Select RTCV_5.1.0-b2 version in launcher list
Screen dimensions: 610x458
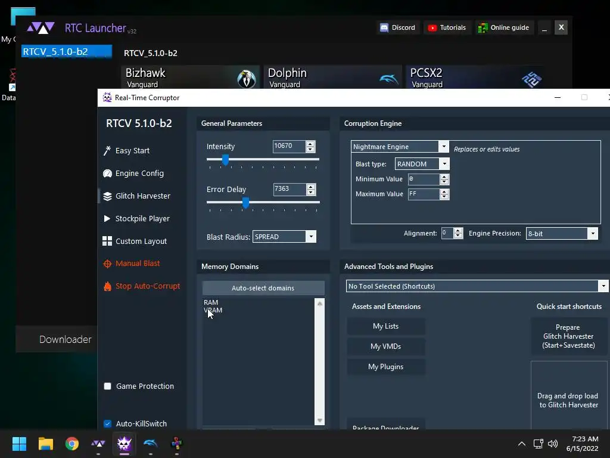(x=67, y=51)
